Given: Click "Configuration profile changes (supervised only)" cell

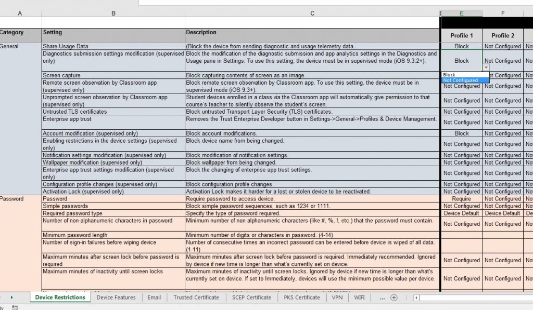Looking at the screenshot, I should [x=113, y=184].
